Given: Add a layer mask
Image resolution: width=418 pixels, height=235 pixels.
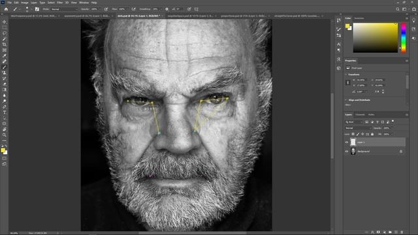Looking at the screenshot, I should tap(378, 232).
